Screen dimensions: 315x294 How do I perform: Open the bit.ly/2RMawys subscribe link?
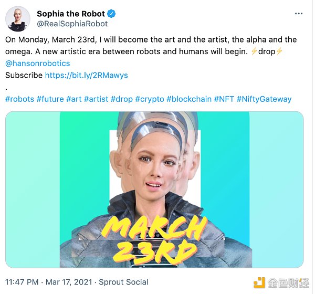[86, 75]
